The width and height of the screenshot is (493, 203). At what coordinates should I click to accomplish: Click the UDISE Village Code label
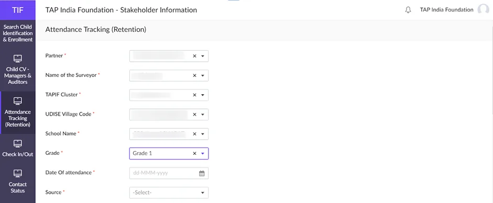pyautogui.click(x=68, y=114)
